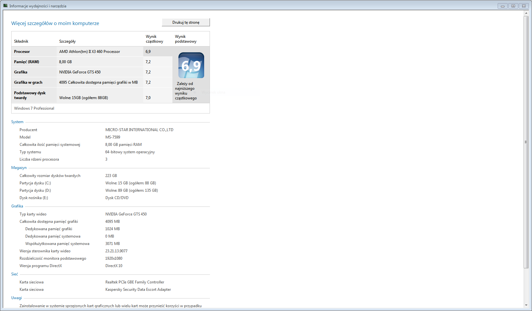The height and width of the screenshot is (311, 532).
Task: Click the Sieć section header
Action: (15, 274)
